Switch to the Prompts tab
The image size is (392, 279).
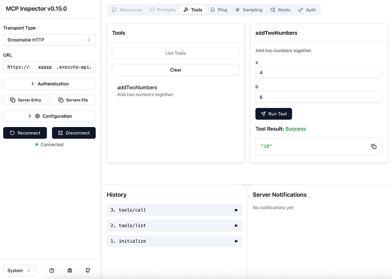click(x=162, y=10)
